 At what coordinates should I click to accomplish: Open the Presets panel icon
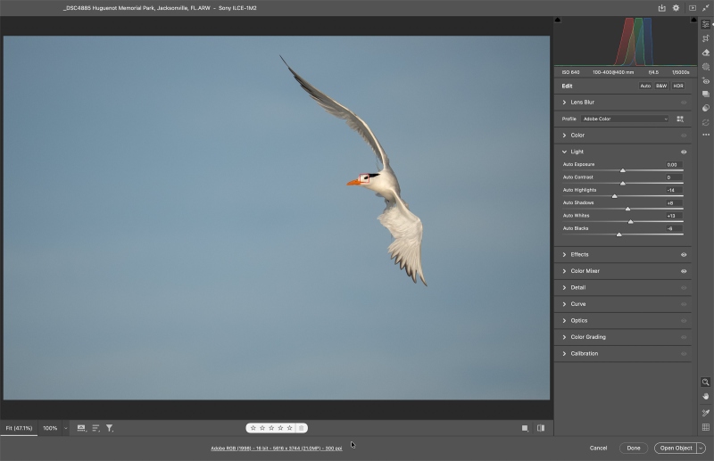[x=706, y=108]
